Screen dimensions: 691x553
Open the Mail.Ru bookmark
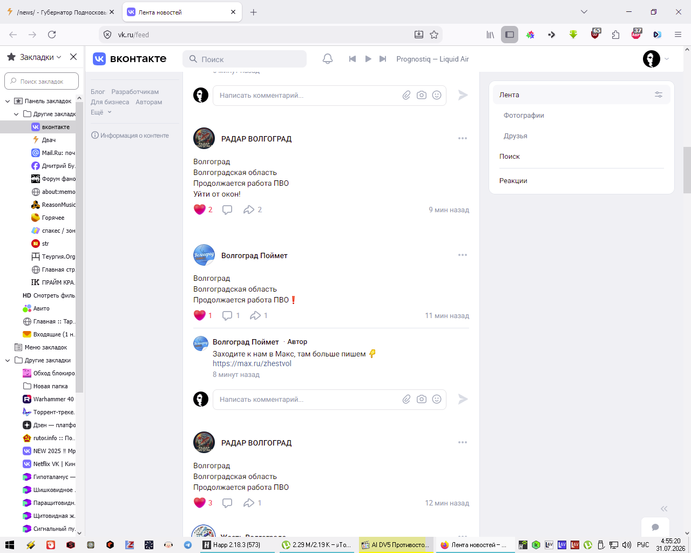(53, 153)
